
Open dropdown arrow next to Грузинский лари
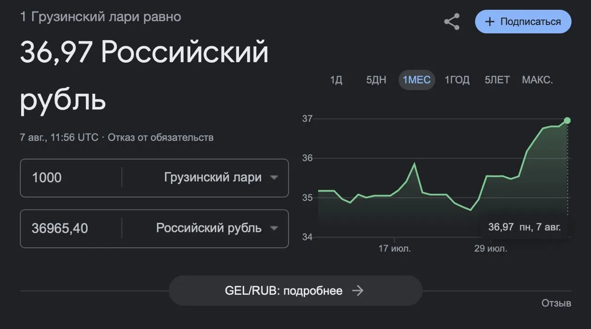click(274, 178)
